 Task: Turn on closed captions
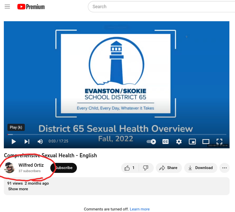(166, 141)
